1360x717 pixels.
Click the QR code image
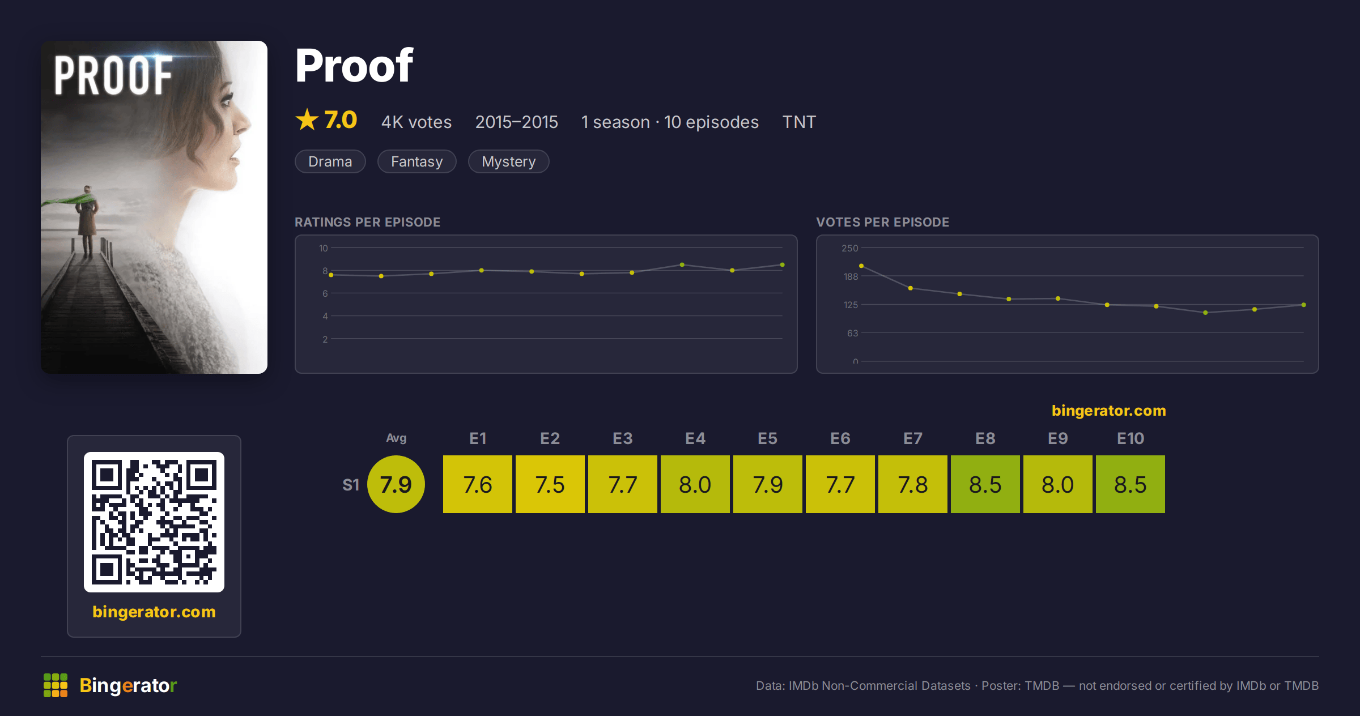[154, 522]
